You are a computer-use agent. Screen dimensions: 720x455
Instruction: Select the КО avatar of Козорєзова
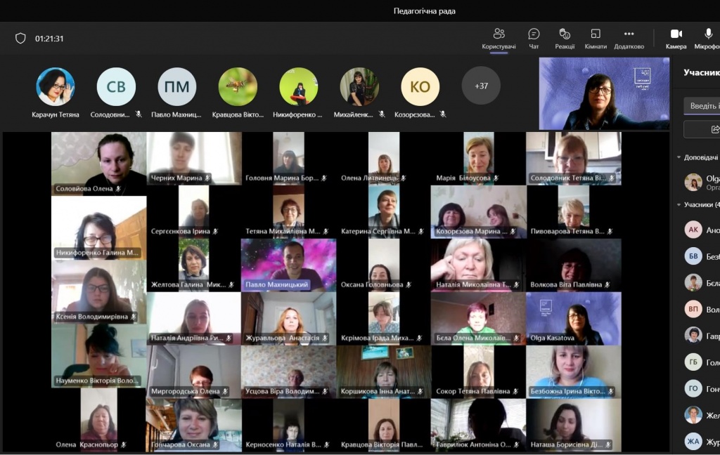point(420,86)
